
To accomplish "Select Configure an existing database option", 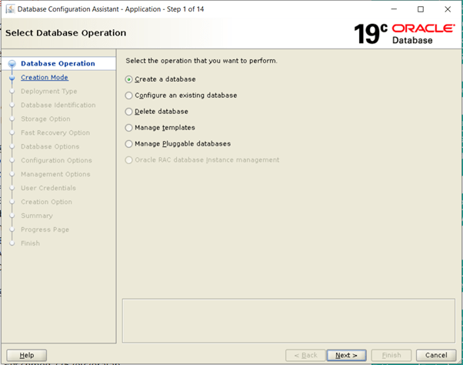I will tap(129, 95).
